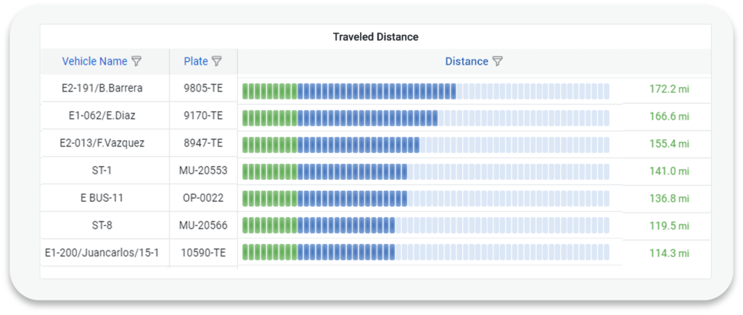Click the 172.2 mi distance bar
The height and width of the screenshot is (315, 743).
425,91
